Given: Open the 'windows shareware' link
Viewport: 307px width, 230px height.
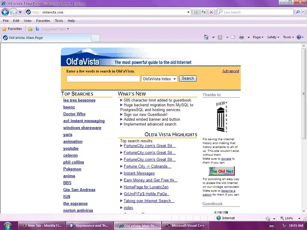Looking at the screenshot, I should [82, 128].
